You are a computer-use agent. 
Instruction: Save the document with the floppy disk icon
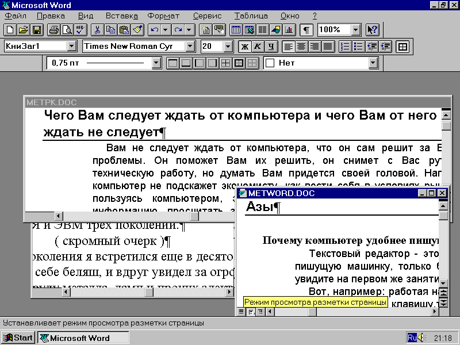pos(37,30)
